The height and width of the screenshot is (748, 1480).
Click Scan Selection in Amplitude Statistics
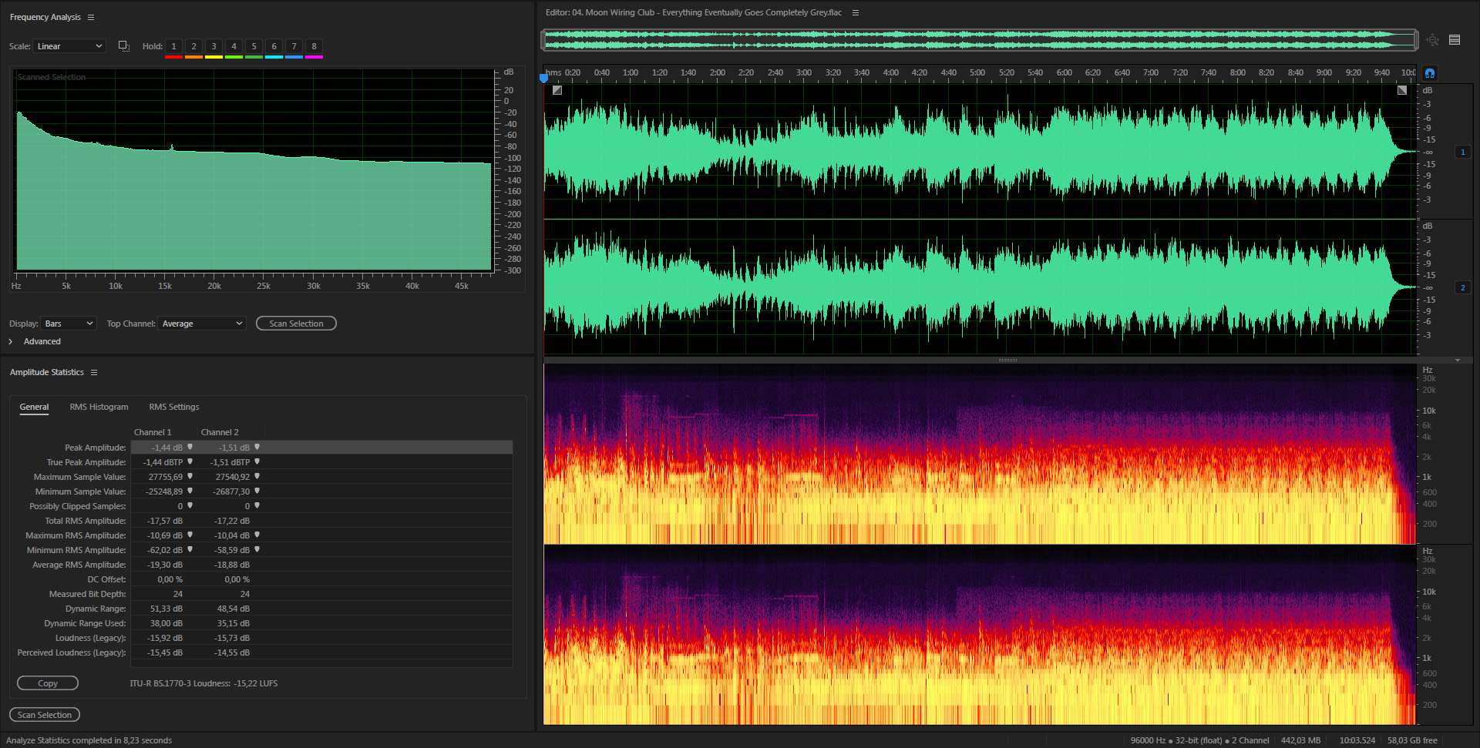tap(45, 715)
